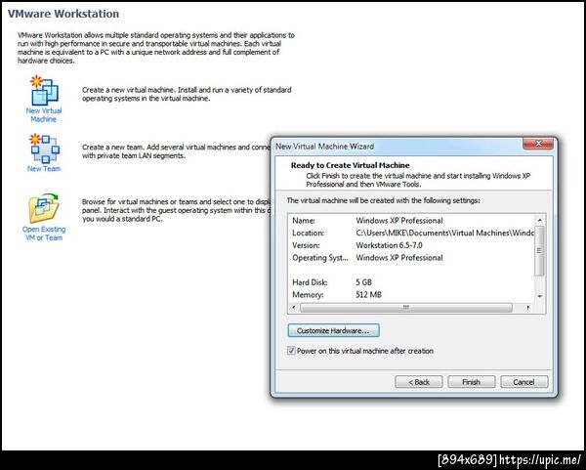
Task: Uncheck Power on this virtual machine after creation
Action: tap(291, 351)
